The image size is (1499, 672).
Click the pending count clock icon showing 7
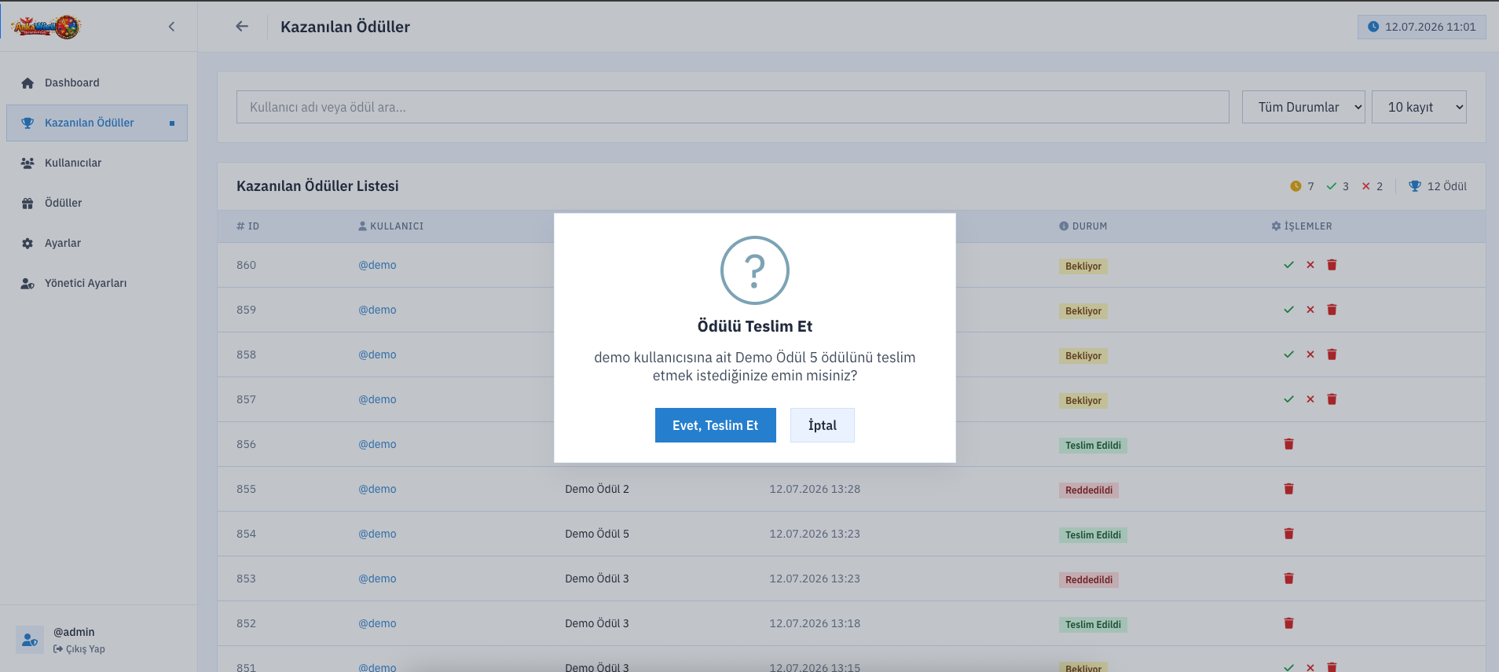[1296, 186]
